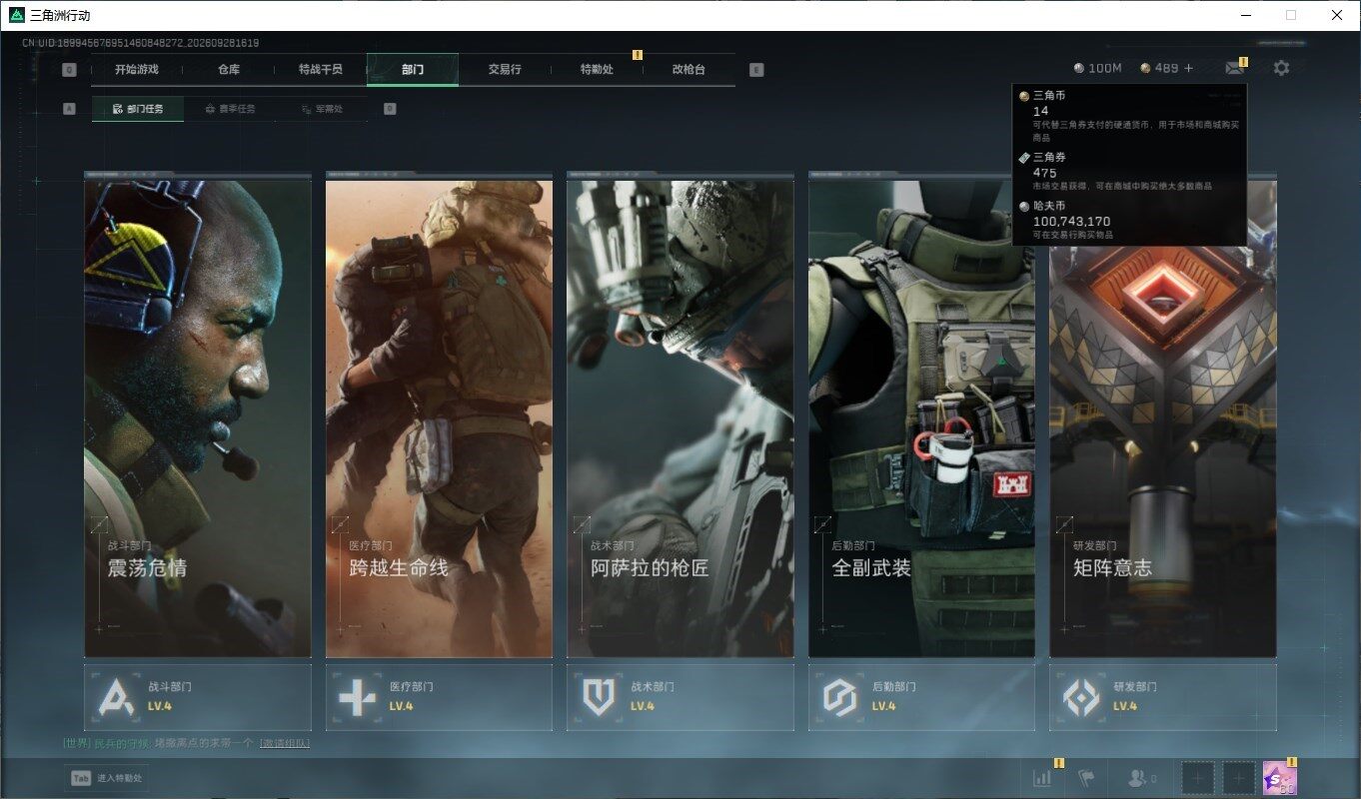
Task: Click the A previous sub-tab key icon
Action: [69, 109]
